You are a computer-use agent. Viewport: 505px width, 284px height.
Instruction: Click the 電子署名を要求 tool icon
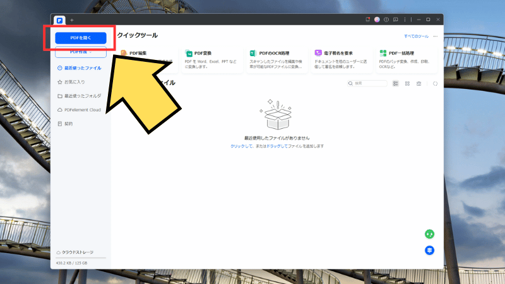318,53
